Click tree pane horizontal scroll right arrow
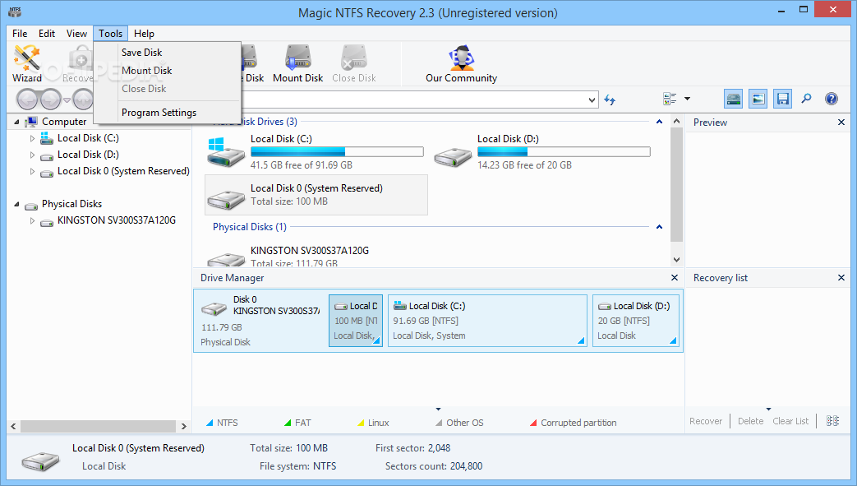The height and width of the screenshot is (486, 857). (x=184, y=426)
